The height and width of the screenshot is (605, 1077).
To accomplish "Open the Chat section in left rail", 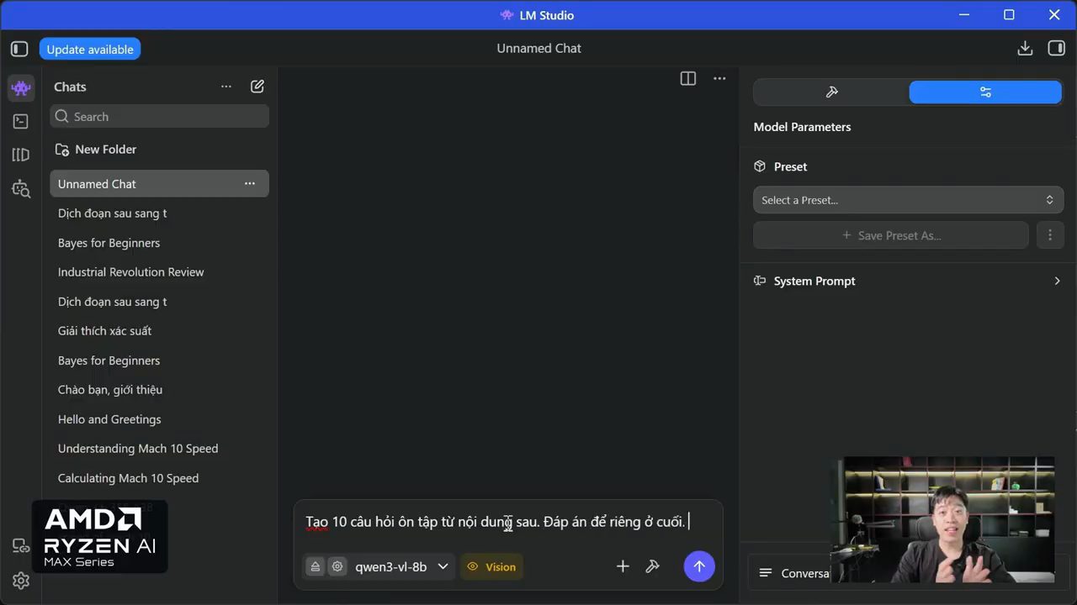I will (21, 87).
